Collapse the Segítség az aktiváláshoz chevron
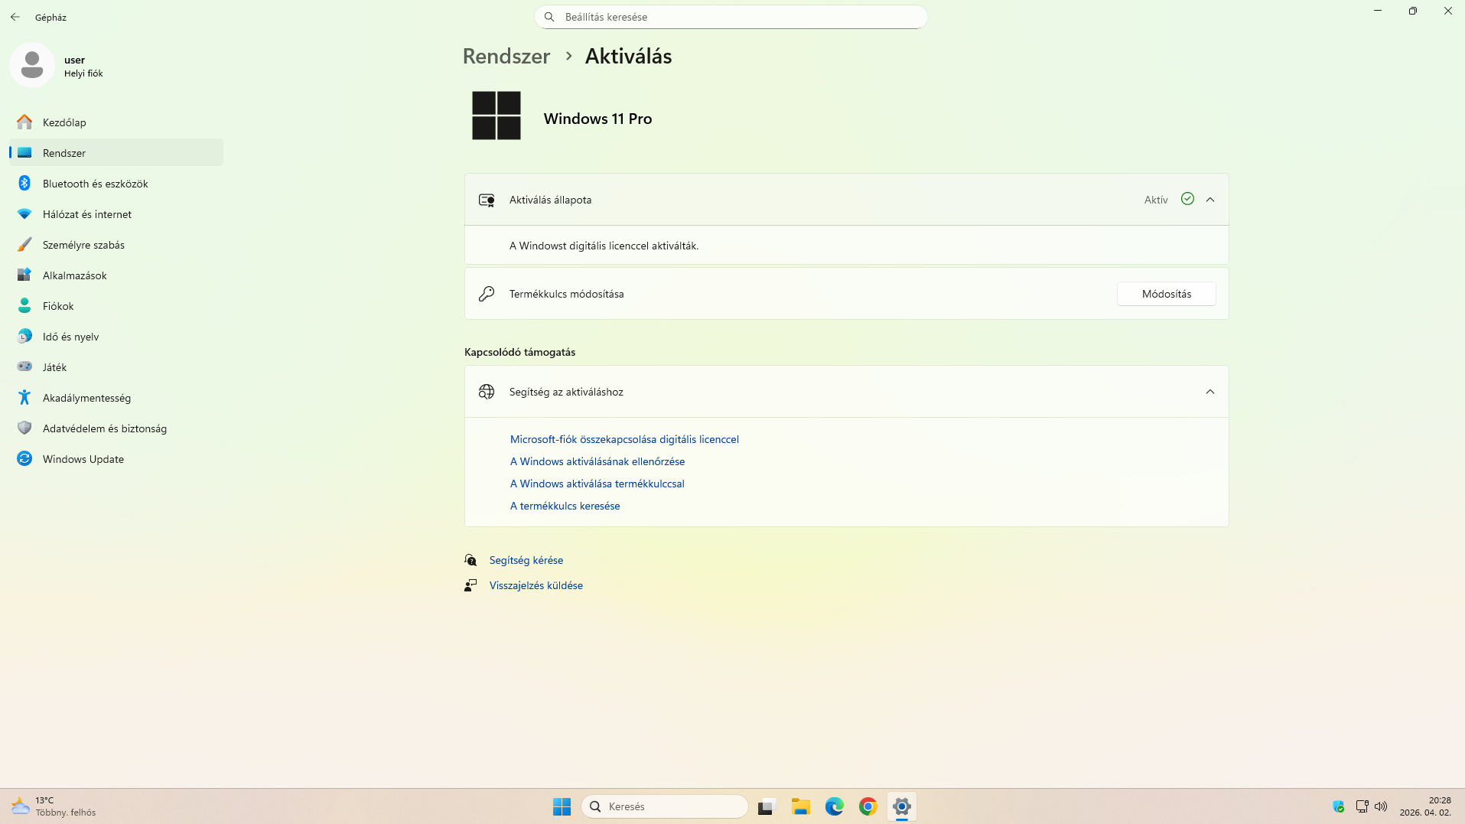 click(x=1210, y=392)
